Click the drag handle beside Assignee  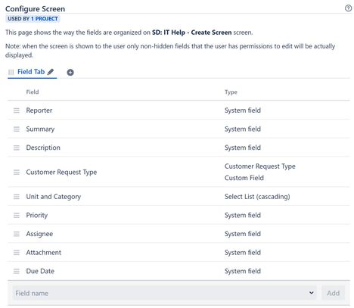click(x=17, y=234)
